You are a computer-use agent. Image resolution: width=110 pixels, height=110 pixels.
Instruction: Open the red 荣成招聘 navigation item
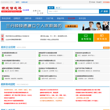pyautogui.click(x=71, y=18)
